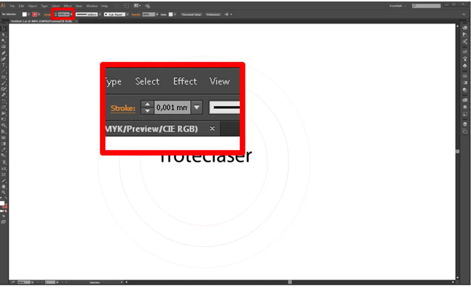This screenshot has width=471, height=289.
Task: Select the Type tool in the toolbox
Action: click(4, 65)
